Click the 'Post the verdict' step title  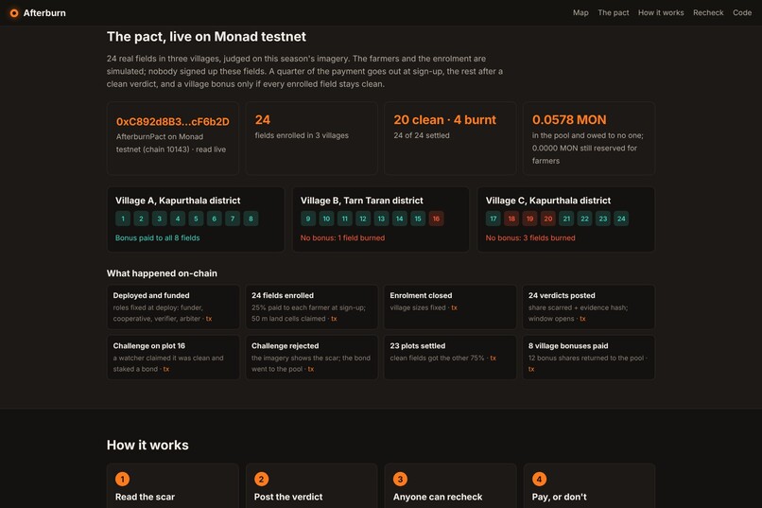click(x=288, y=497)
